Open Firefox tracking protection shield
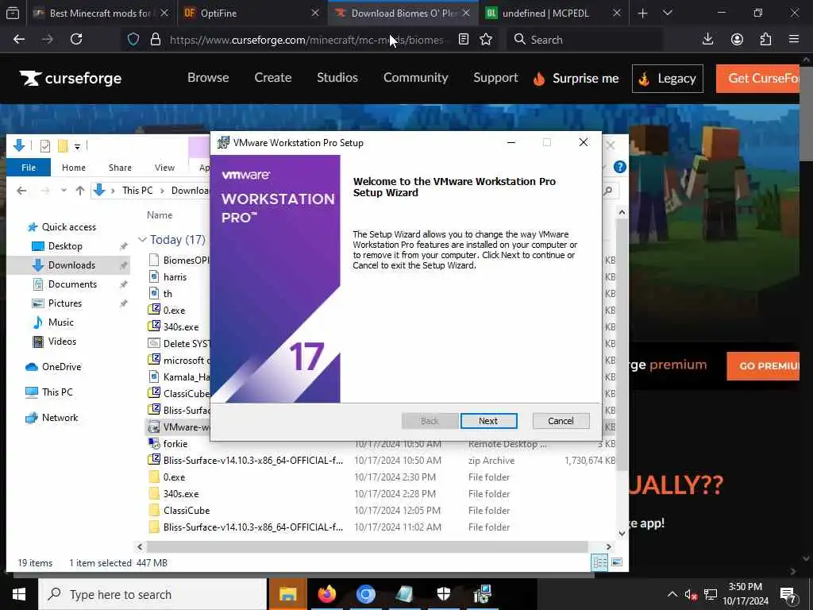Screen dimensions: 813x610 pyautogui.click(x=133, y=40)
